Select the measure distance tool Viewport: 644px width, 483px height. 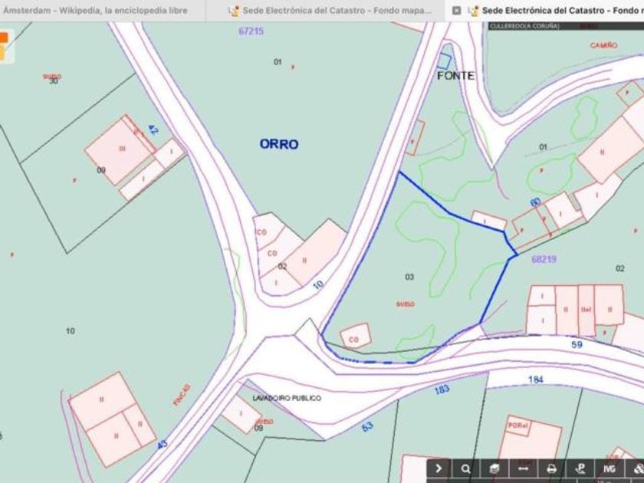(523, 468)
